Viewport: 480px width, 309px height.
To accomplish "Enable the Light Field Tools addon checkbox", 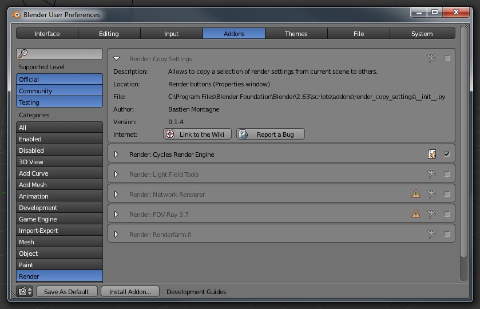I will point(447,174).
